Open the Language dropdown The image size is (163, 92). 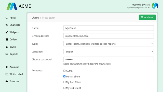tap(108, 52)
